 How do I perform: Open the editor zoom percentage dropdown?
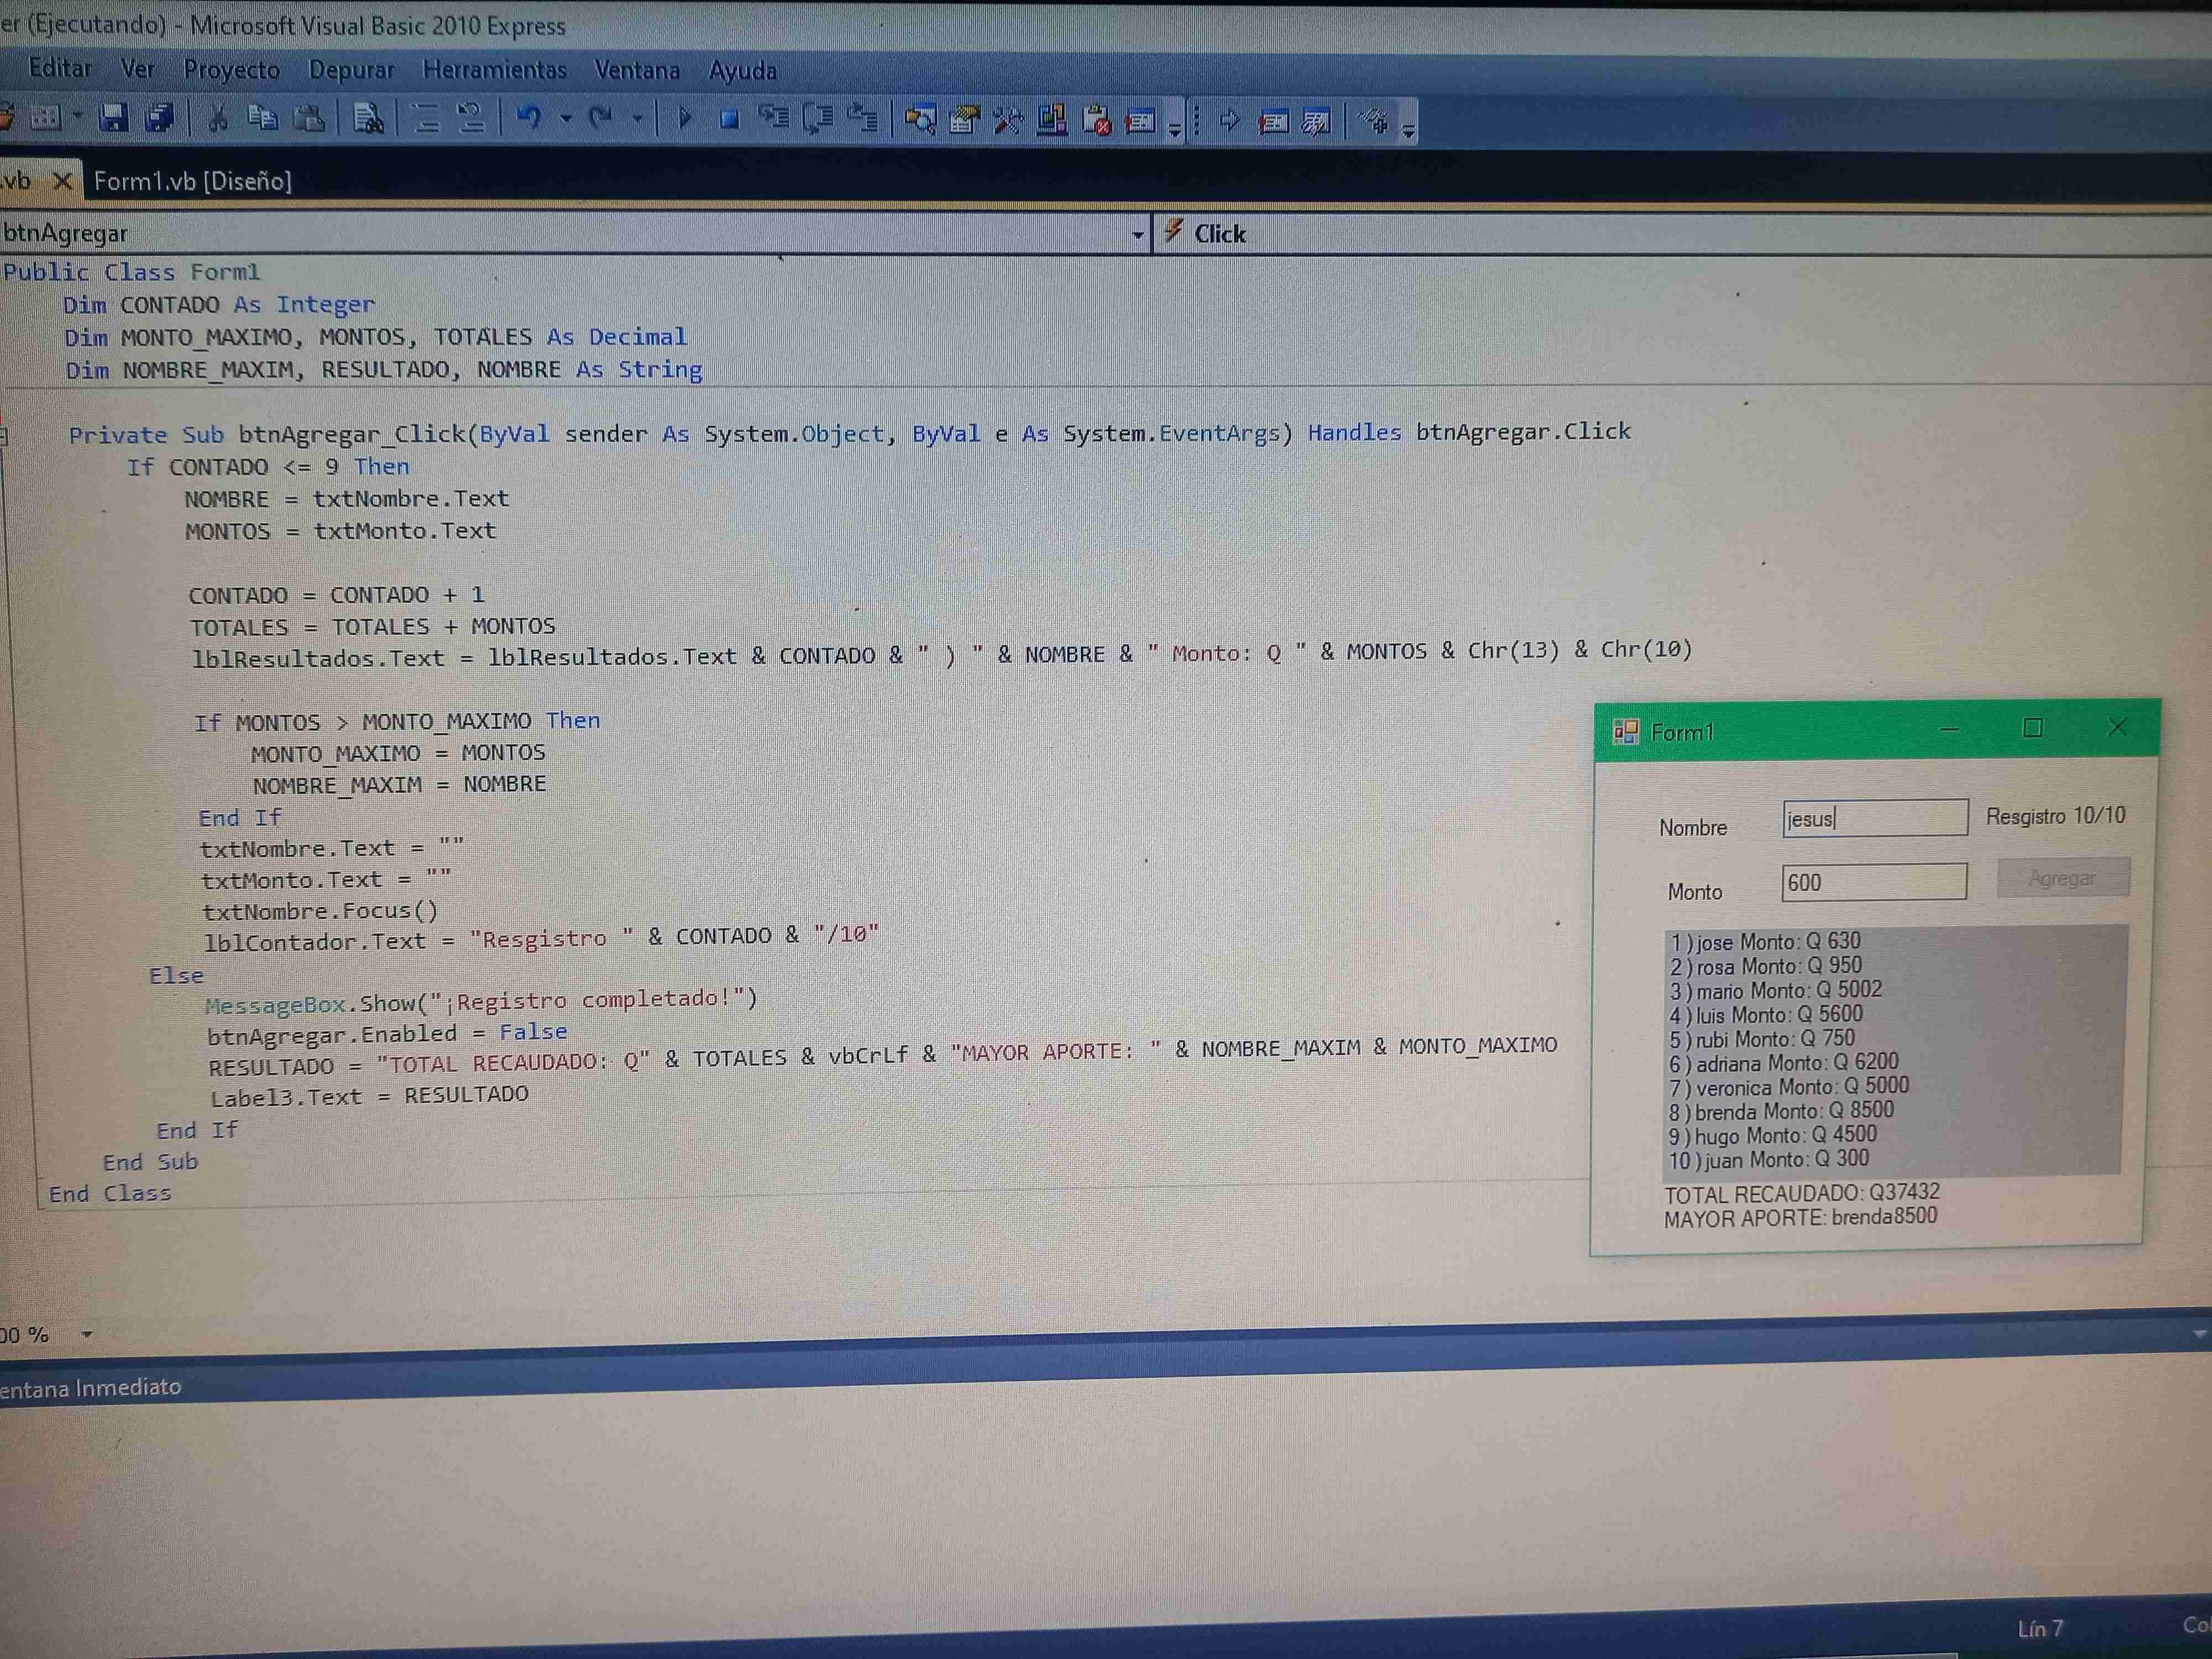pos(87,1334)
